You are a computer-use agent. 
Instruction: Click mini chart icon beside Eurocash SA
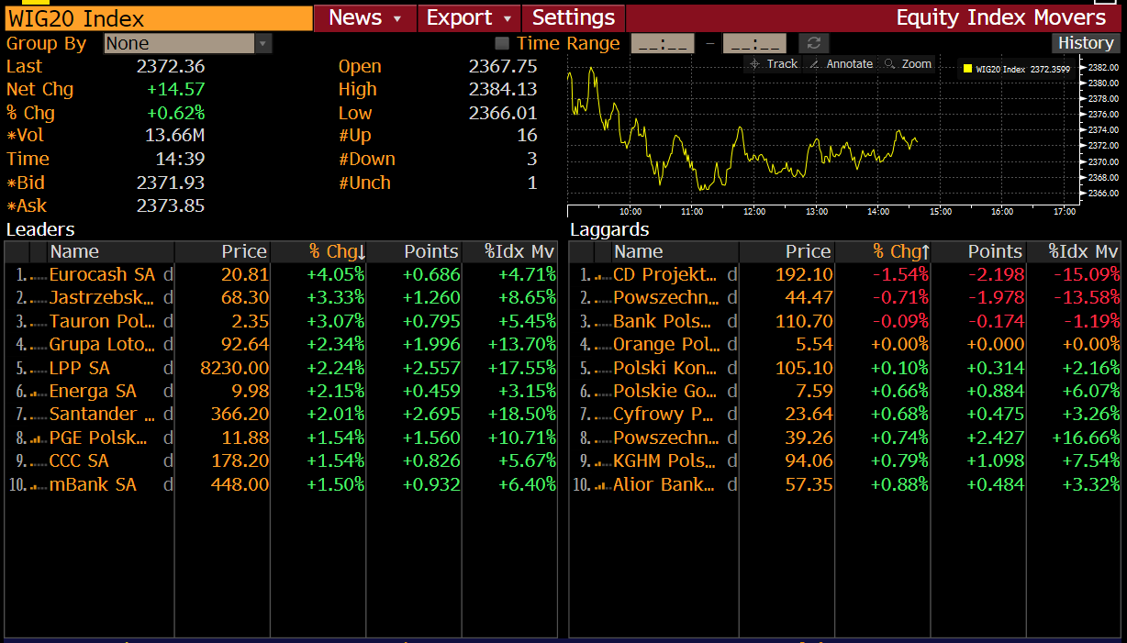38,274
